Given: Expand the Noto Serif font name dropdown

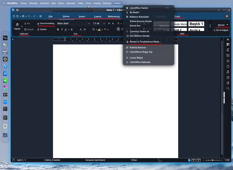Looking at the screenshot, I should click(89, 23).
